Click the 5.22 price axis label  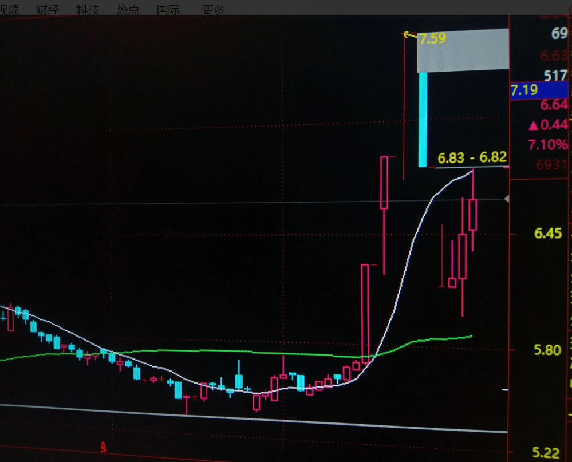coord(546,453)
